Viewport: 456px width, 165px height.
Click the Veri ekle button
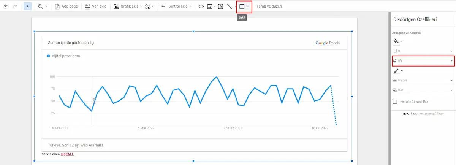click(95, 6)
